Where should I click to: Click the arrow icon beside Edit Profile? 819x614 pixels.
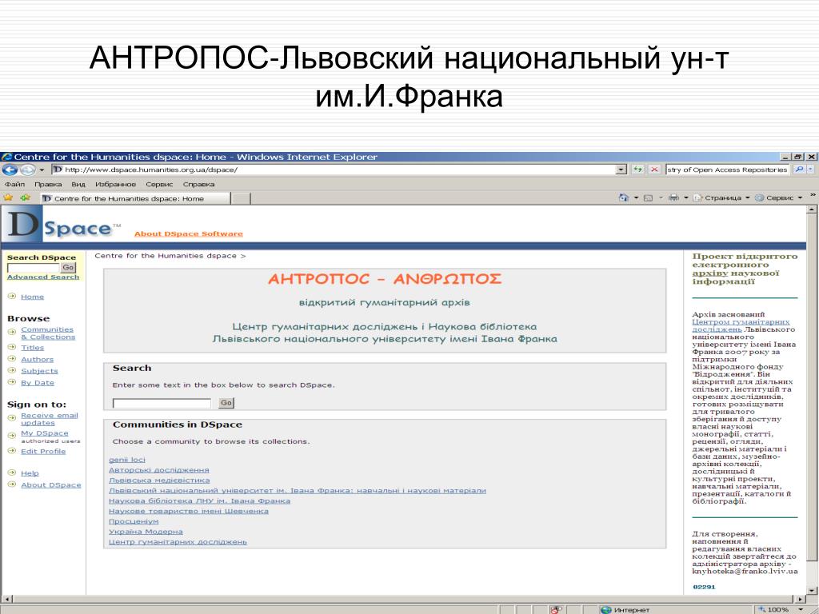(12, 451)
